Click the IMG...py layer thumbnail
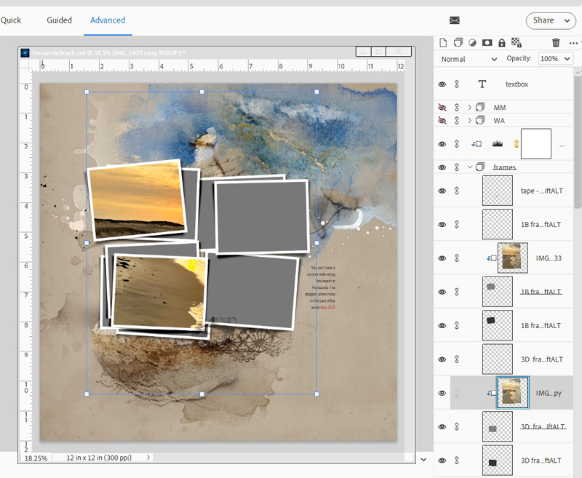The width and height of the screenshot is (582, 478). pos(513,393)
